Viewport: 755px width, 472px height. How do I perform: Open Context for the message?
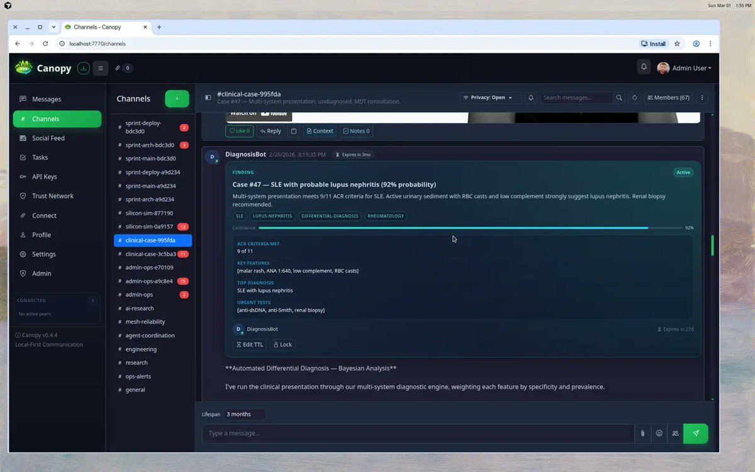pyautogui.click(x=320, y=131)
